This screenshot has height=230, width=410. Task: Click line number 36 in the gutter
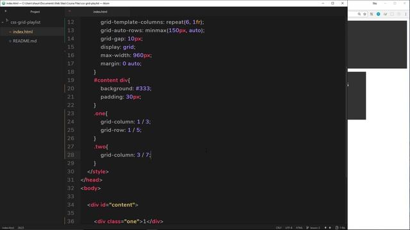[70, 222]
